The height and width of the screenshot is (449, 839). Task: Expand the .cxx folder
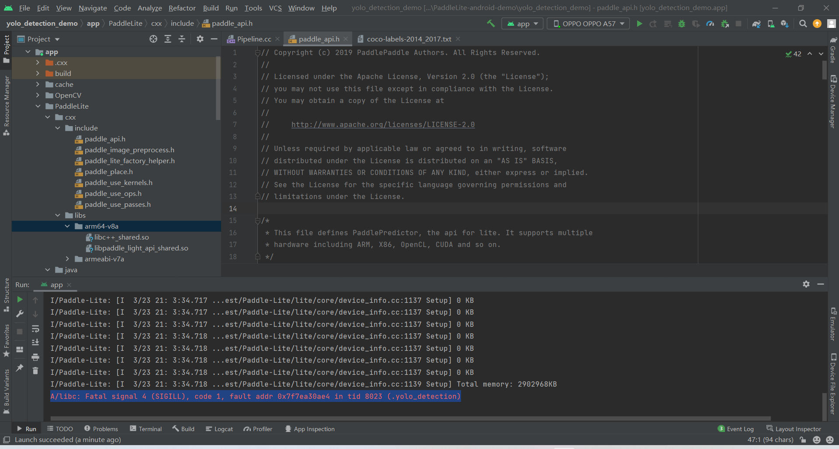38,63
